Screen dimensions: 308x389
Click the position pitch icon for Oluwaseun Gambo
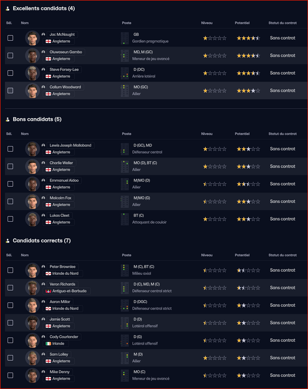[125, 55]
